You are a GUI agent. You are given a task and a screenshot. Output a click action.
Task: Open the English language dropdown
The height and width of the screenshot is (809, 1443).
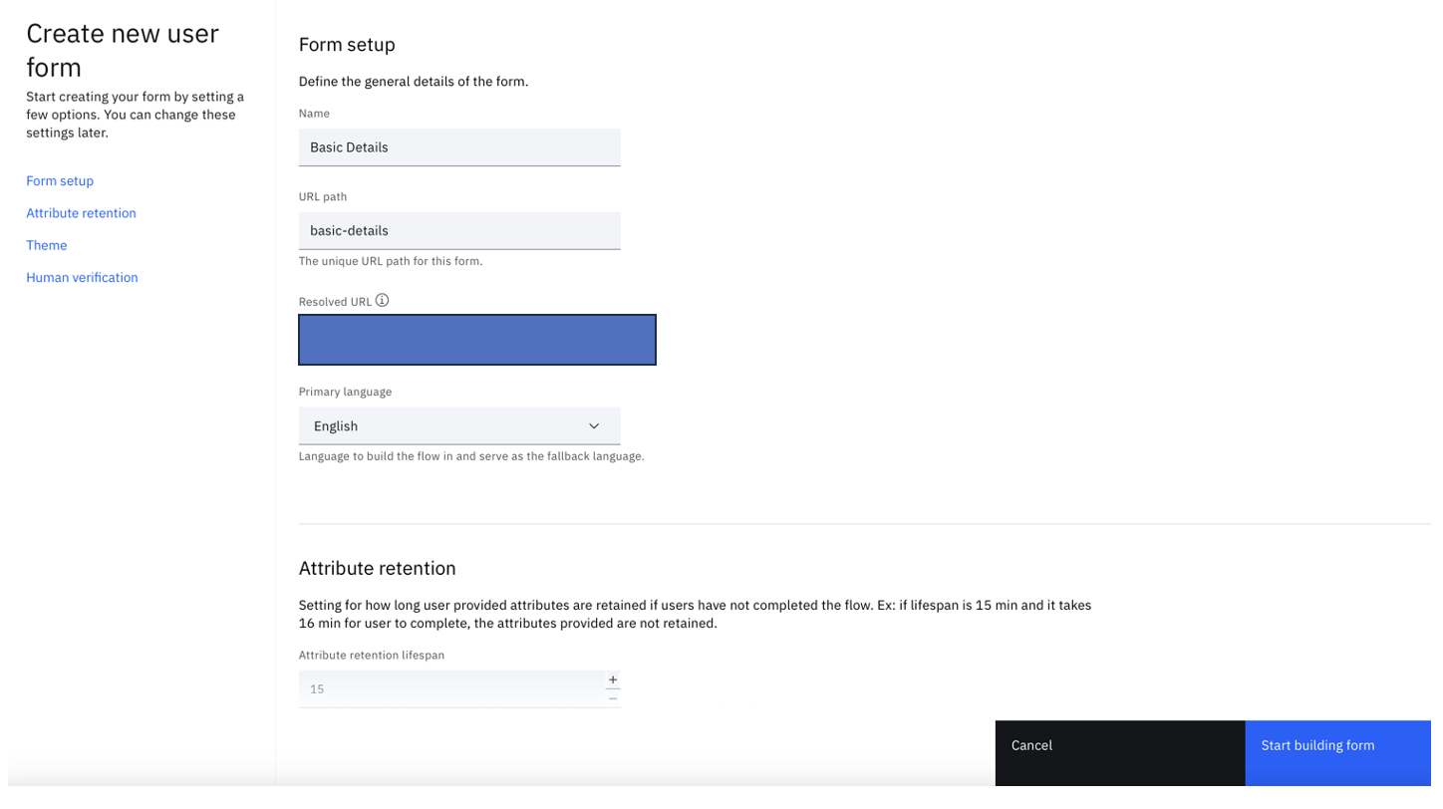458,426
